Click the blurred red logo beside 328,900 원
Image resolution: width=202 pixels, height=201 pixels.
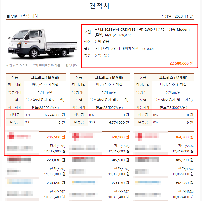pyautogui.click(x=82, y=136)
